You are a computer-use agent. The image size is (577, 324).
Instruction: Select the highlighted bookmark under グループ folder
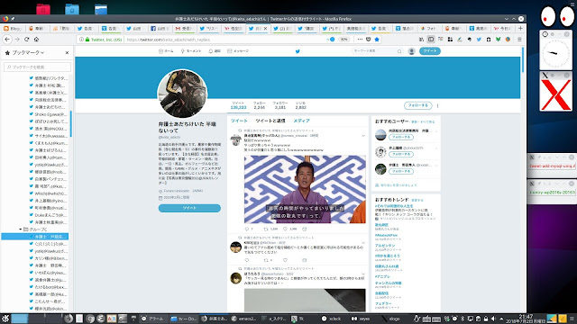[x=35, y=237]
